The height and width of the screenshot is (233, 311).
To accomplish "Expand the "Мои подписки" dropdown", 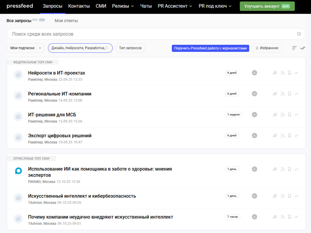I will coord(41,48).
